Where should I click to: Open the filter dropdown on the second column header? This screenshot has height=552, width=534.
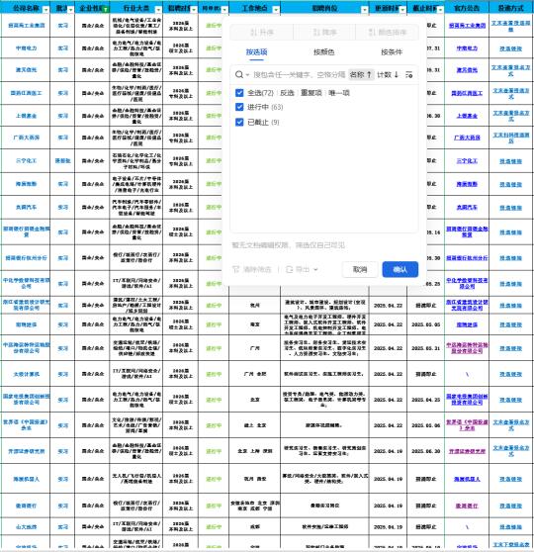70,10
